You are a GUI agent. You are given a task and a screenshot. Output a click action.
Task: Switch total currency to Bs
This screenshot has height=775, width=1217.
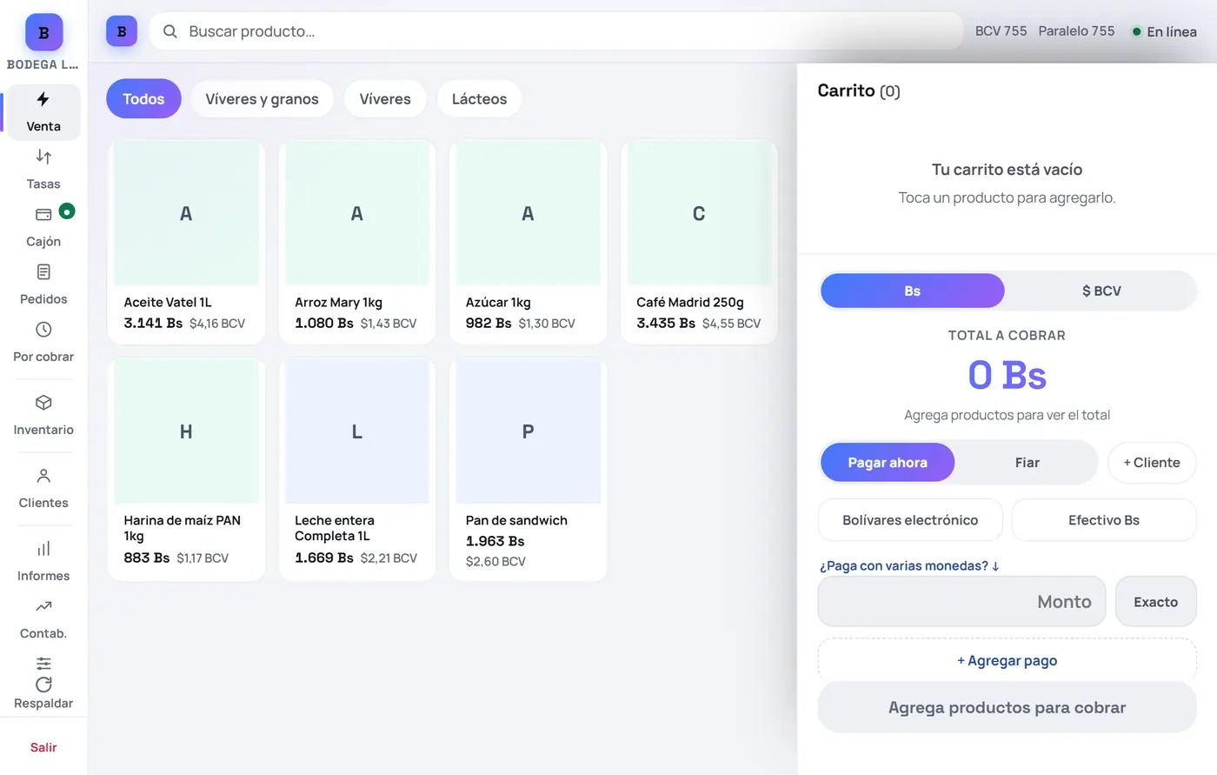(x=912, y=291)
